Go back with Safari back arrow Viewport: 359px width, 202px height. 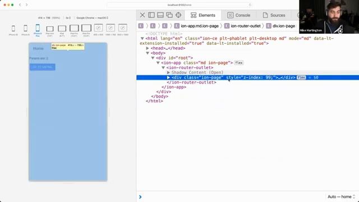click(20, 5)
